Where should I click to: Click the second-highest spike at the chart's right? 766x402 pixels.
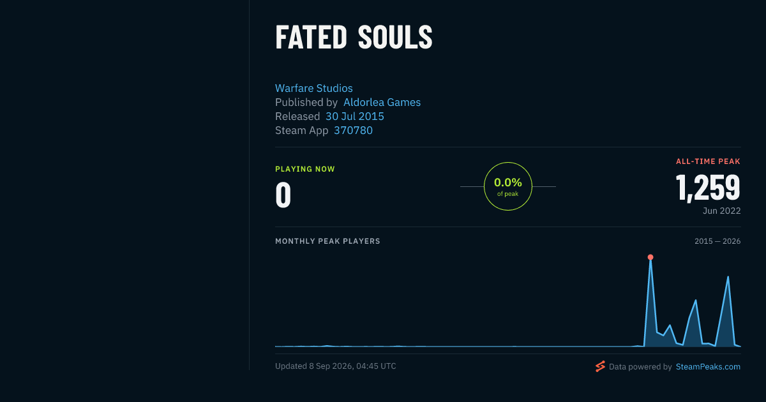tap(728, 277)
